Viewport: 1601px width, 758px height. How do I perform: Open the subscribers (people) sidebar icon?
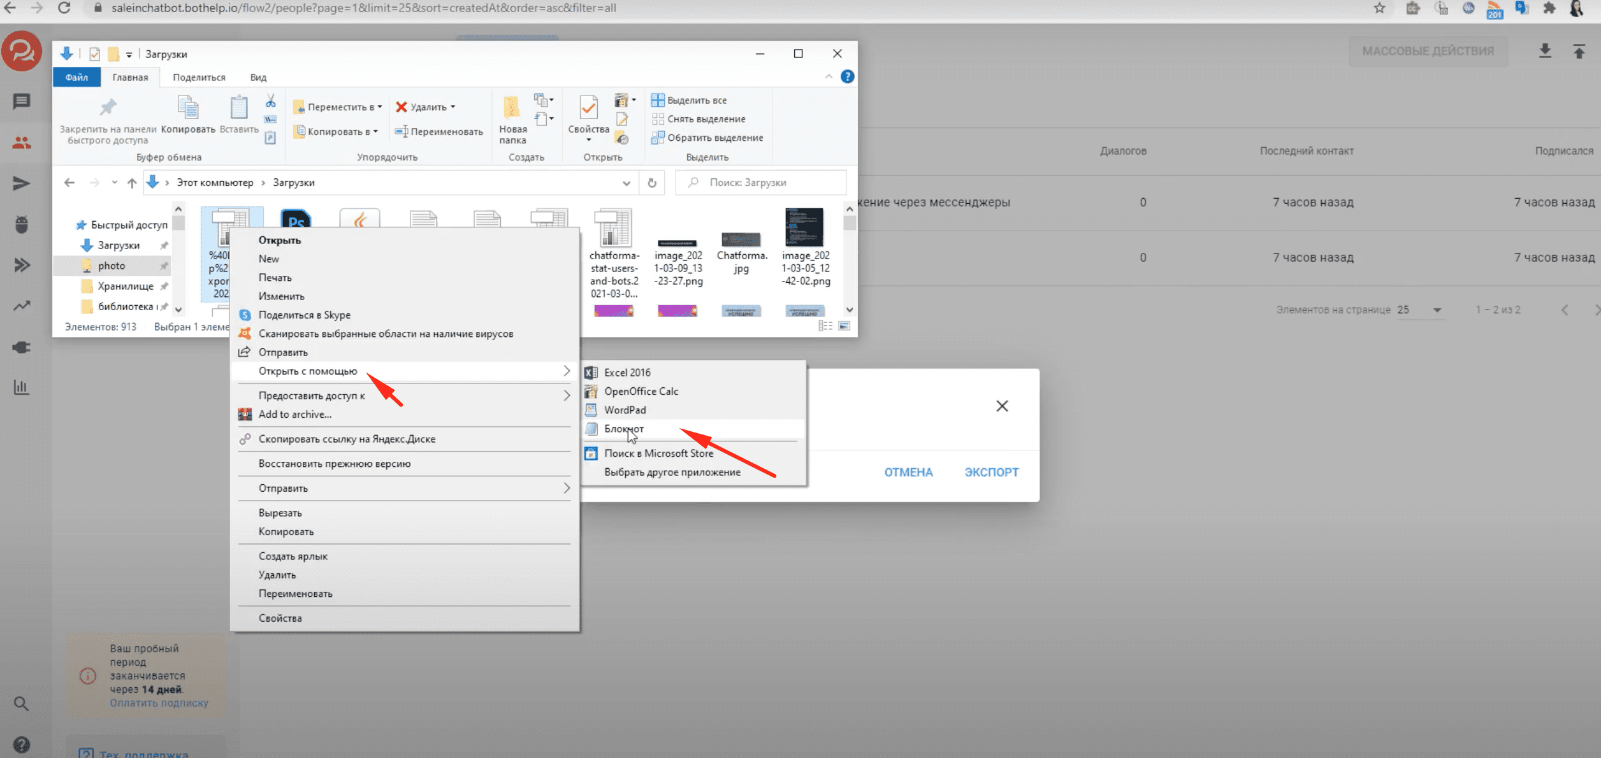[x=22, y=143]
